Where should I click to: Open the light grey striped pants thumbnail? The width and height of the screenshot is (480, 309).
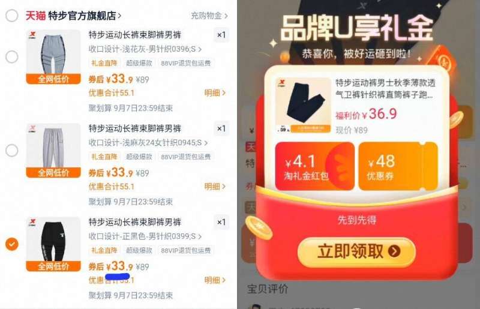click(53, 56)
